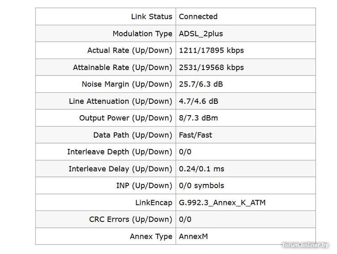
Task: Select the INP value 0/0 symbols
Action: click(x=201, y=185)
